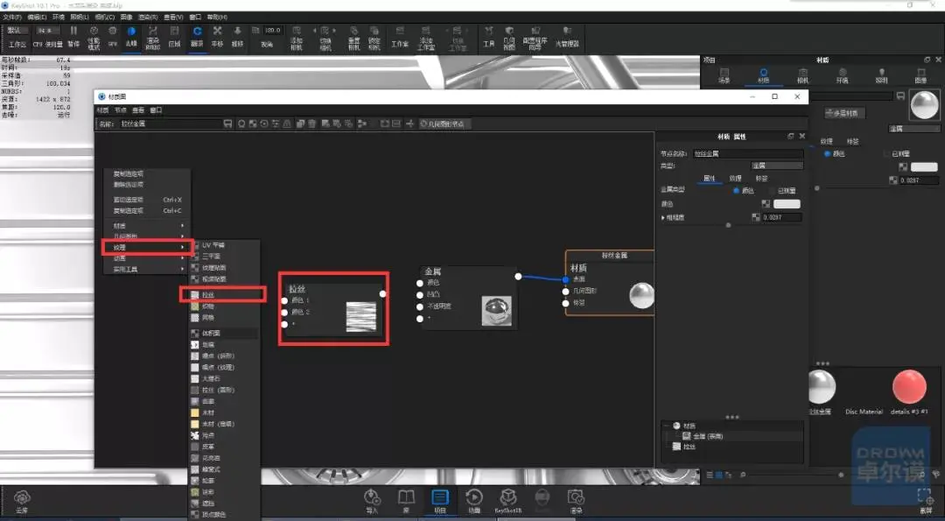Click 颜色 white swatch in material graph properties

[x=787, y=204]
